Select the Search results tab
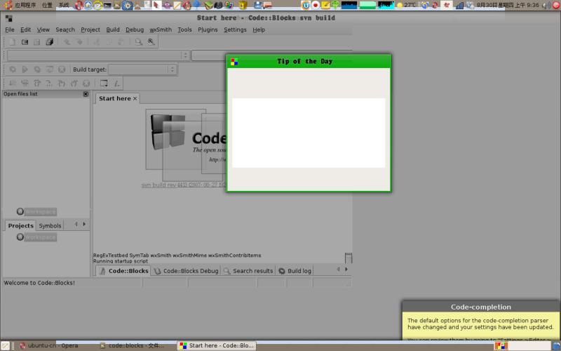Screen dimensions: 561x351 pos(248,271)
